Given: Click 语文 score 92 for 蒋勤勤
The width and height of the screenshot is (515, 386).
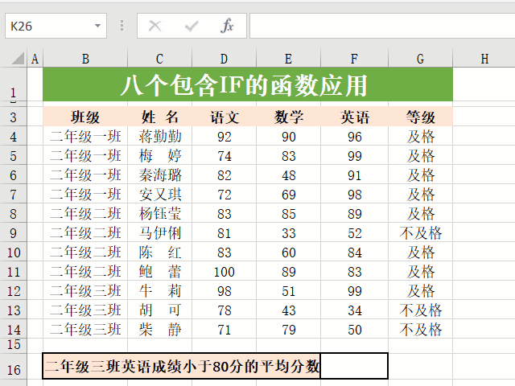Looking at the screenshot, I should (224, 136).
